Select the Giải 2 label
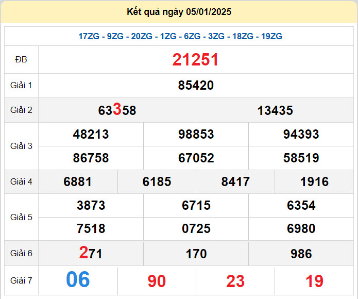The width and height of the screenshot is (358, 299). (x=21, y=110)
